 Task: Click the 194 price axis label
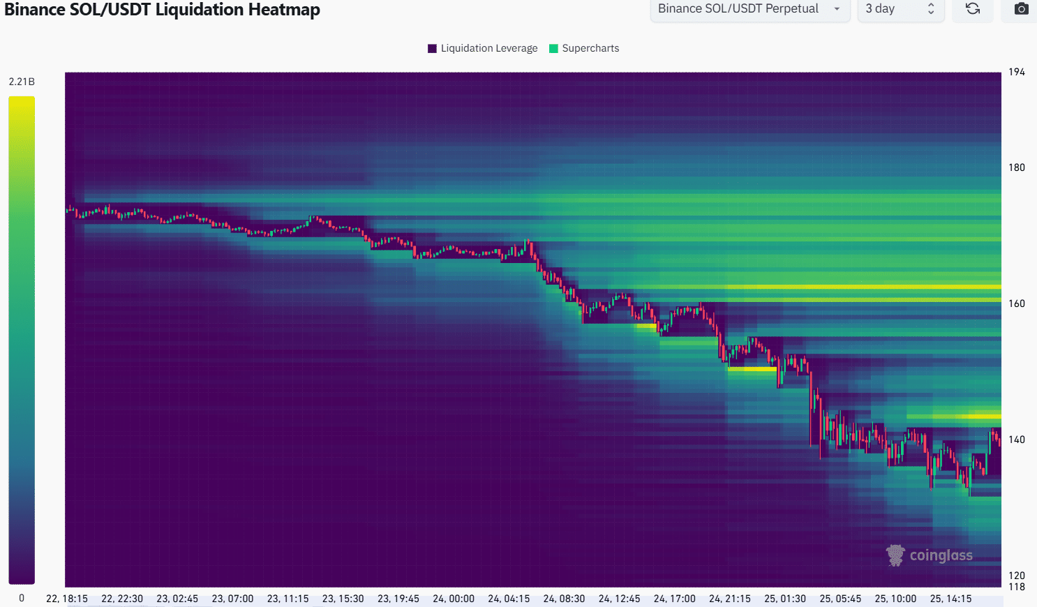pos(1017,72)
